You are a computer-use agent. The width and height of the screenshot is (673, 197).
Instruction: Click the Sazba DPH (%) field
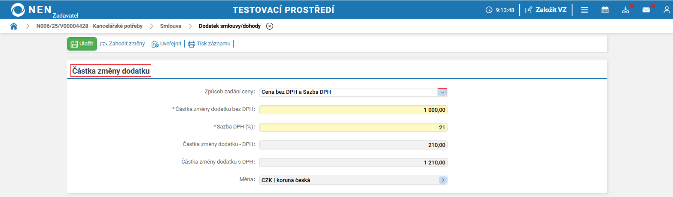pyautogui.click(x=353, y=128)
